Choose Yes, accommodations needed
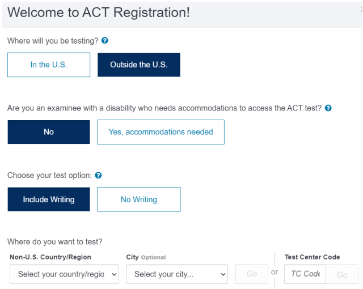 pos(161,132)
